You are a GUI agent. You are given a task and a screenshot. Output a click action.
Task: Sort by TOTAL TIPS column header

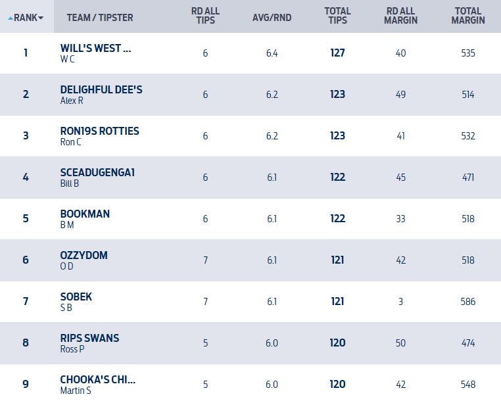(337, 16)
